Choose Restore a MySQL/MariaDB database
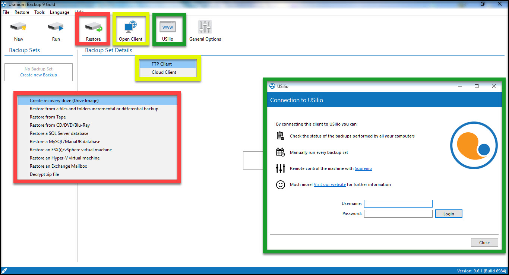Screen dimensions: 509x275 coord(97,142)
